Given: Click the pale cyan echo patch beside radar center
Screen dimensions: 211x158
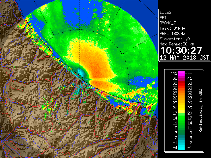Looking at the screenshot, I should point(81,72).
